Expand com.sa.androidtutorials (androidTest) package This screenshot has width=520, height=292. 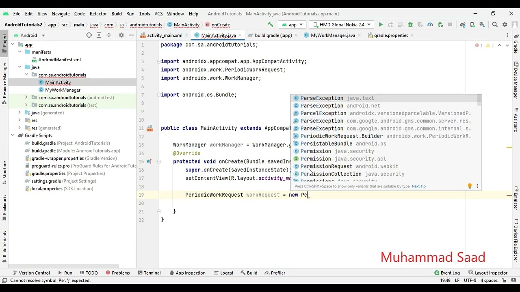(26, 97)
